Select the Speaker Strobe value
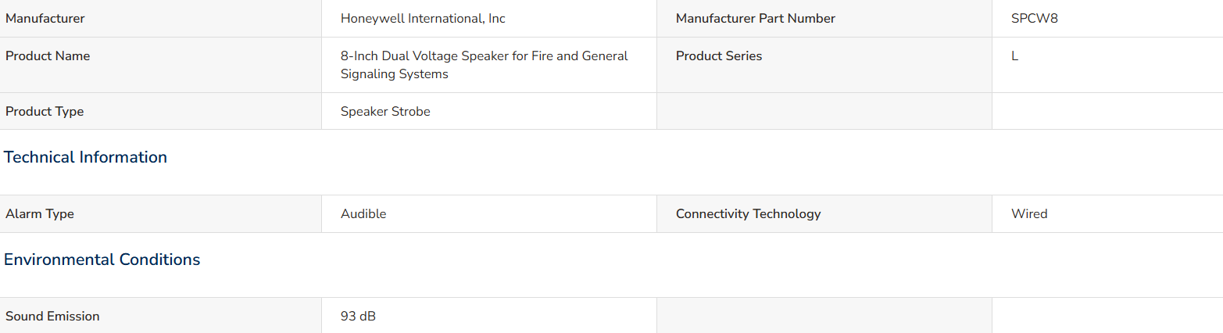This screenshot has height=333, width=1223. (385, 112)
